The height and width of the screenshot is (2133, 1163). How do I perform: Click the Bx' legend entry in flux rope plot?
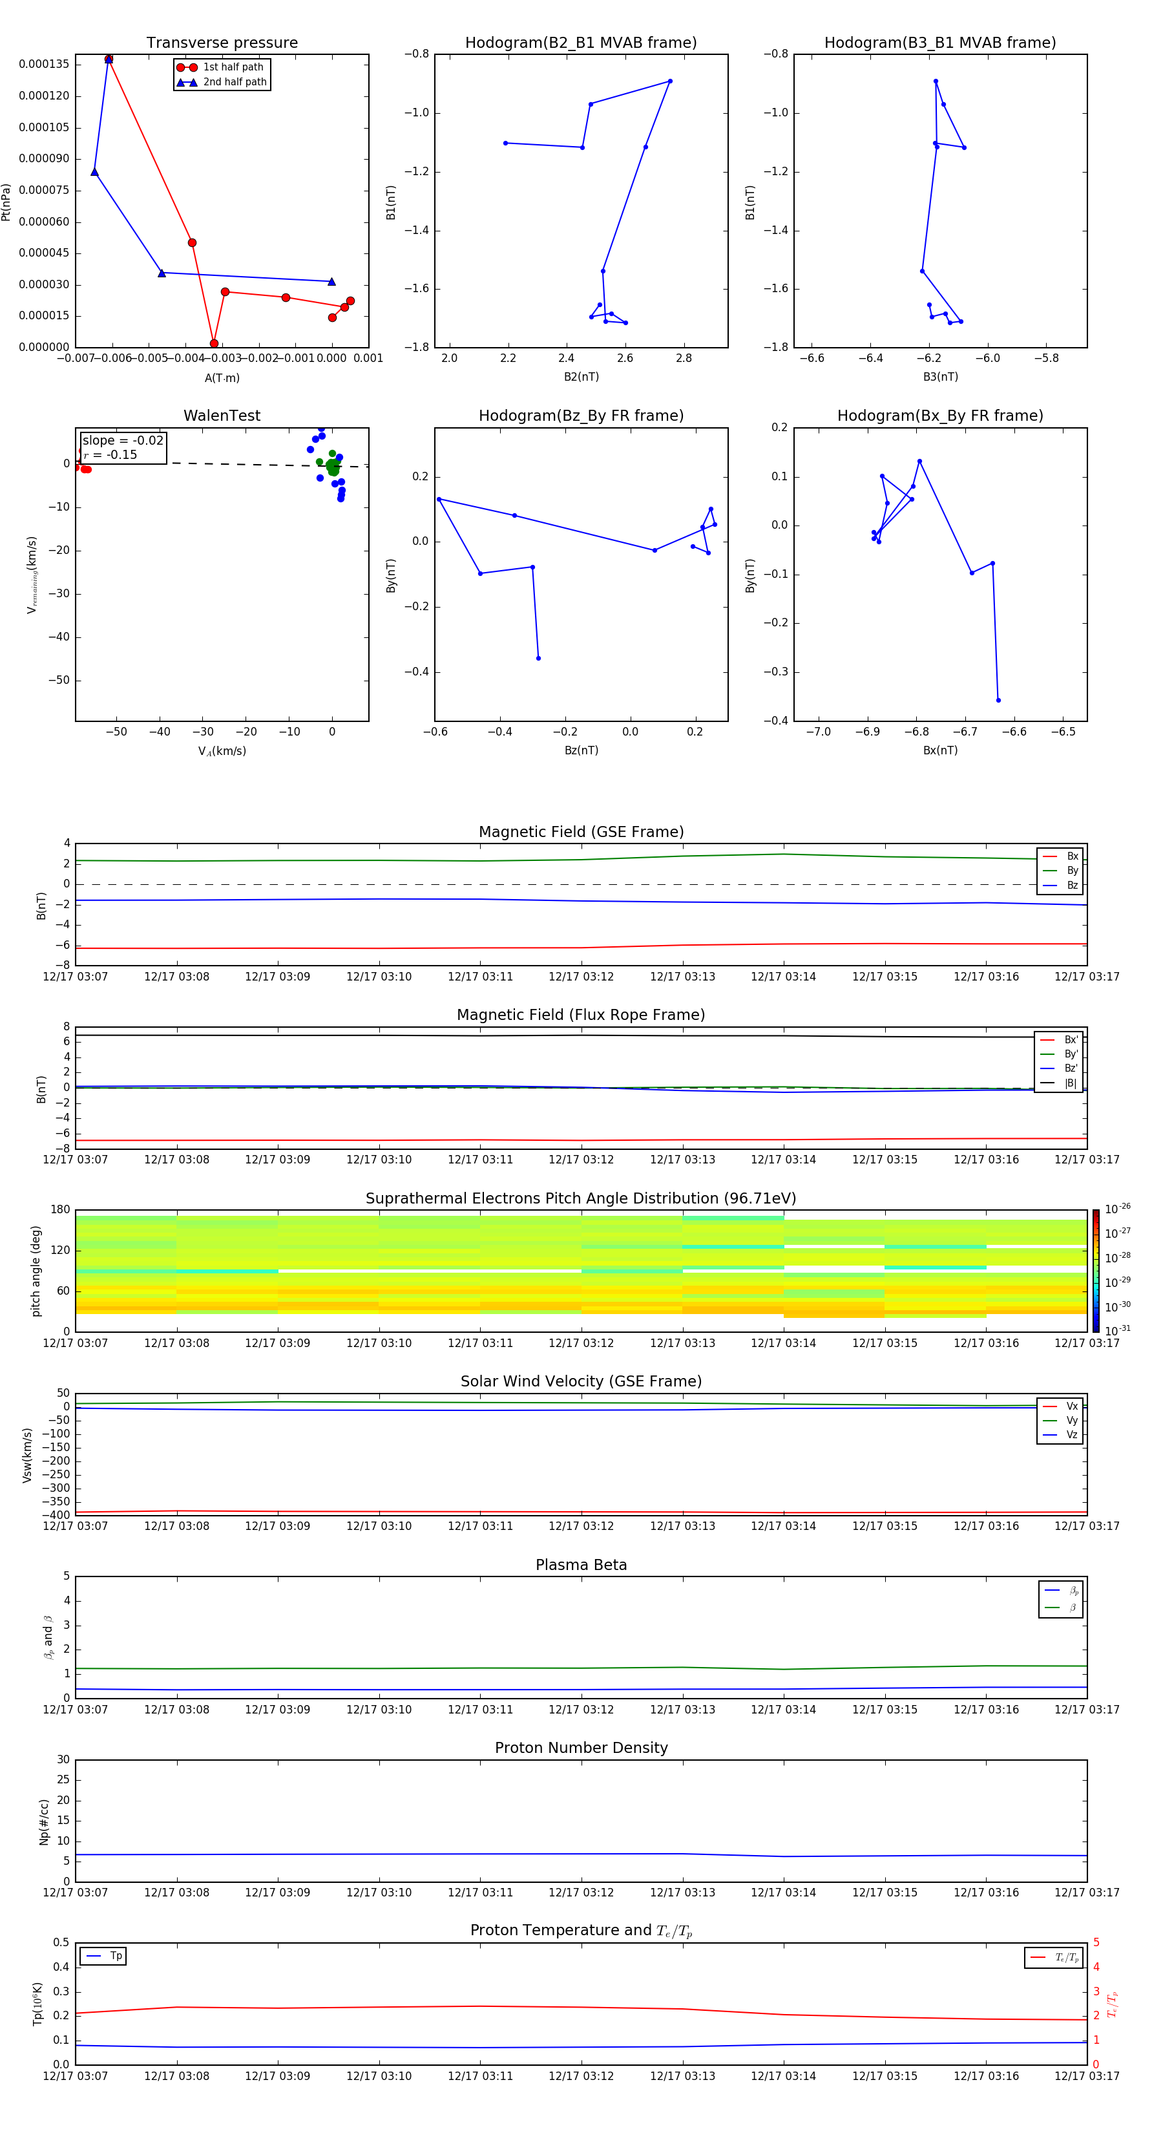(x=1059, y=1040)
